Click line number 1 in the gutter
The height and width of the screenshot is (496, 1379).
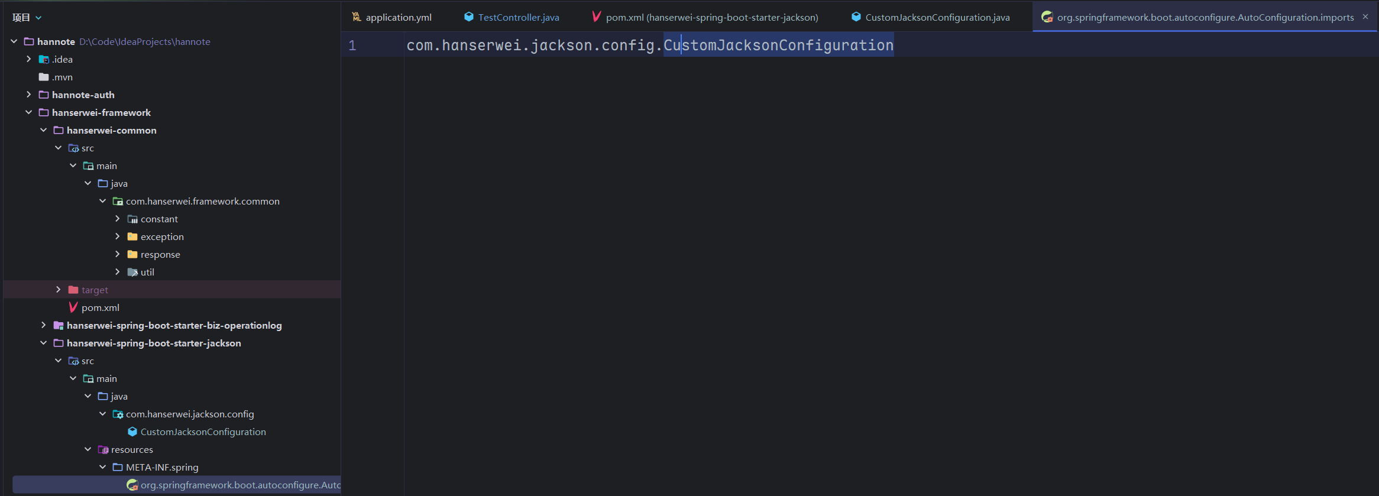point(352,46)
